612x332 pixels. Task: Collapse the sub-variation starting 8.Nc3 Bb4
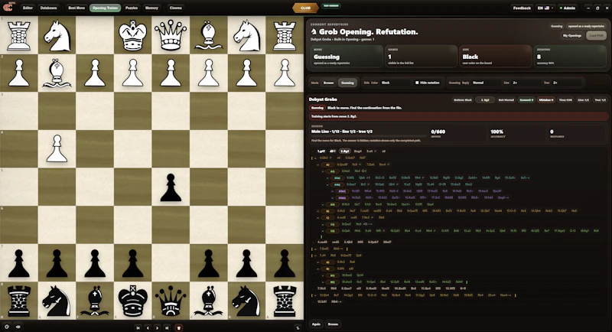point(323,171)
